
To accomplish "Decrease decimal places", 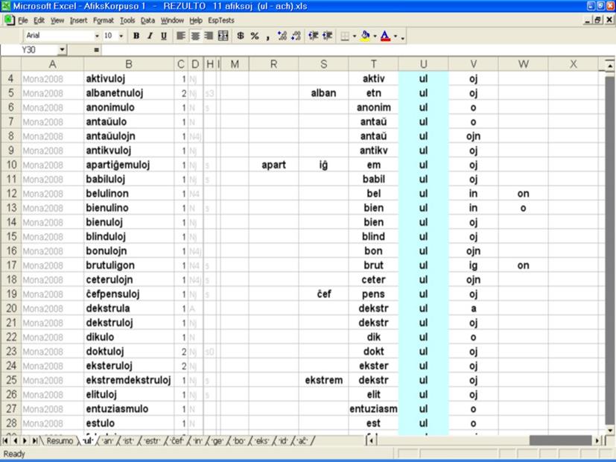I will click(x=296, y=37).
